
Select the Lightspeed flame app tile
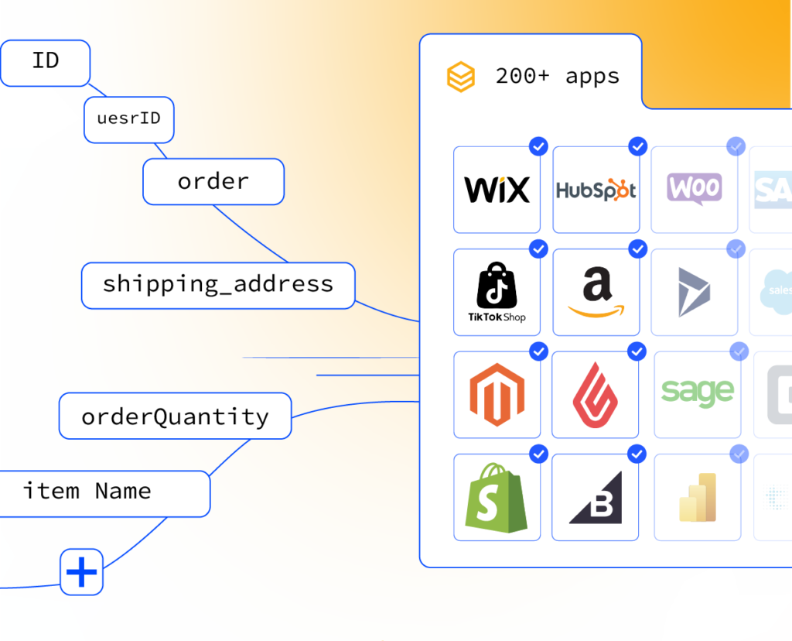click(x=596, y=395)
